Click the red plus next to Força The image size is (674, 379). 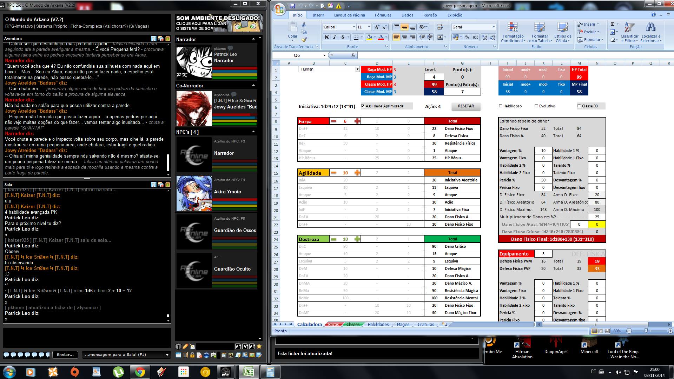click(357, 121)
